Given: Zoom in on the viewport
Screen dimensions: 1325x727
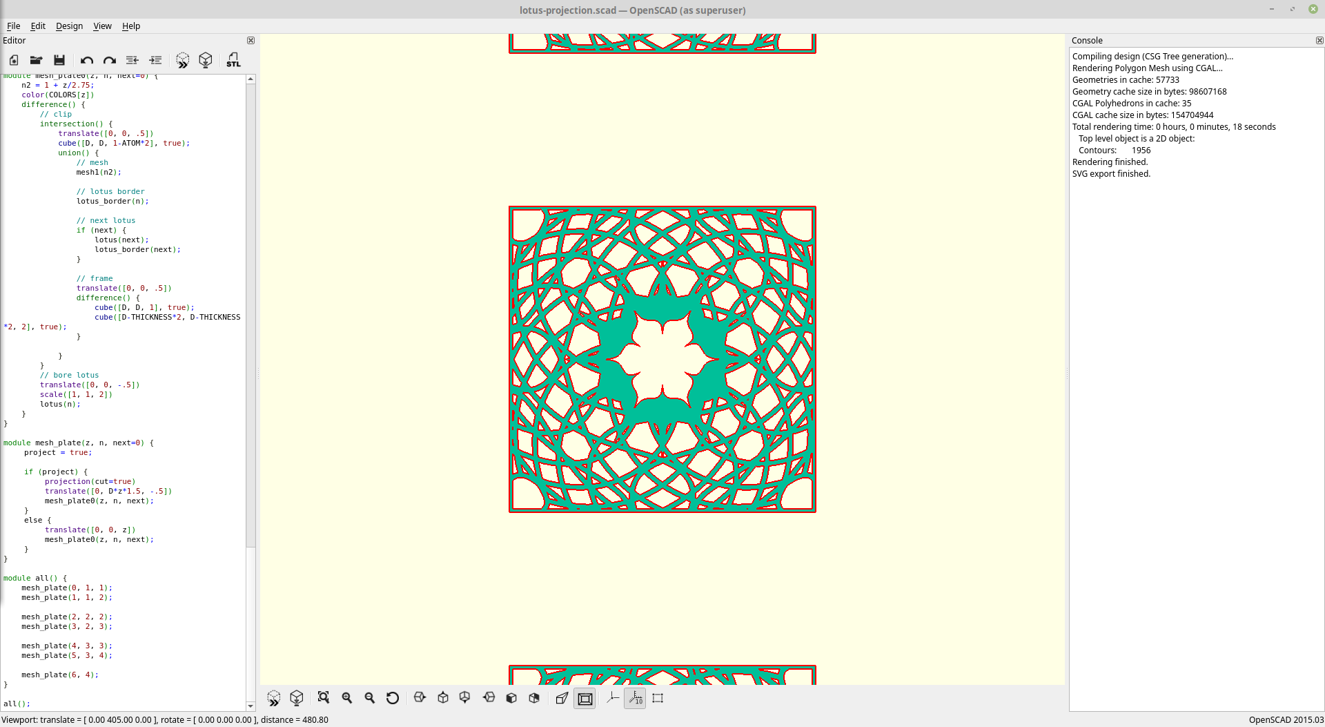Looking at the screenshot, I should click(347, 698).
